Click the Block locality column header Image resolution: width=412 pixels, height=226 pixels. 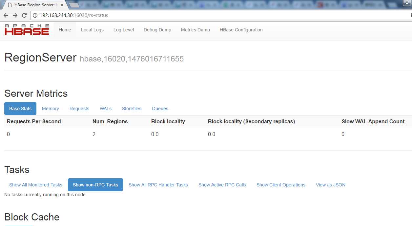point(168,121)
